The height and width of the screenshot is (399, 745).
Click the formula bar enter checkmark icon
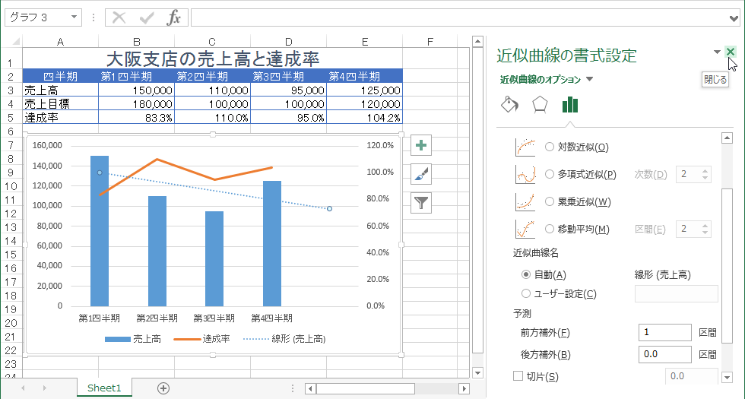[147, 18]
